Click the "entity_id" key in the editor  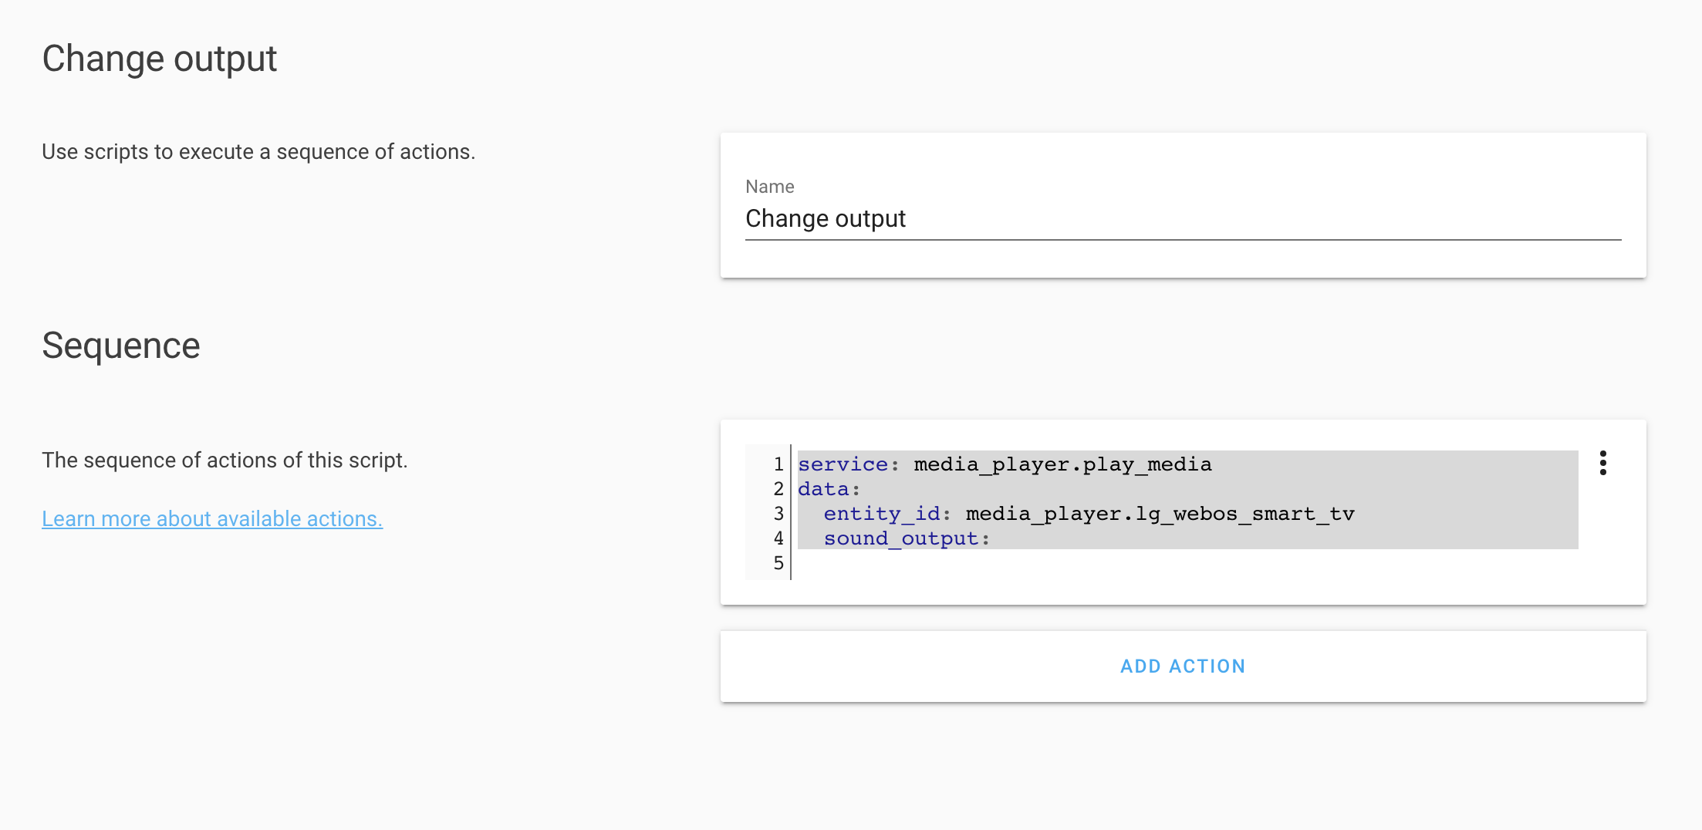(x=883, y=514)
